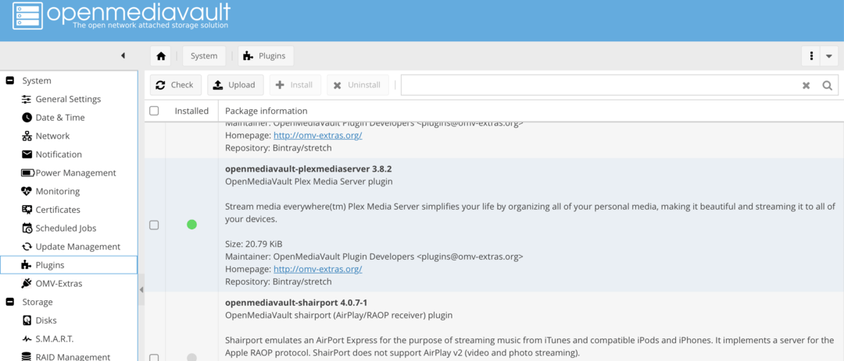
Task: Toggle the select-all checkbox in header
Action: 155,111
